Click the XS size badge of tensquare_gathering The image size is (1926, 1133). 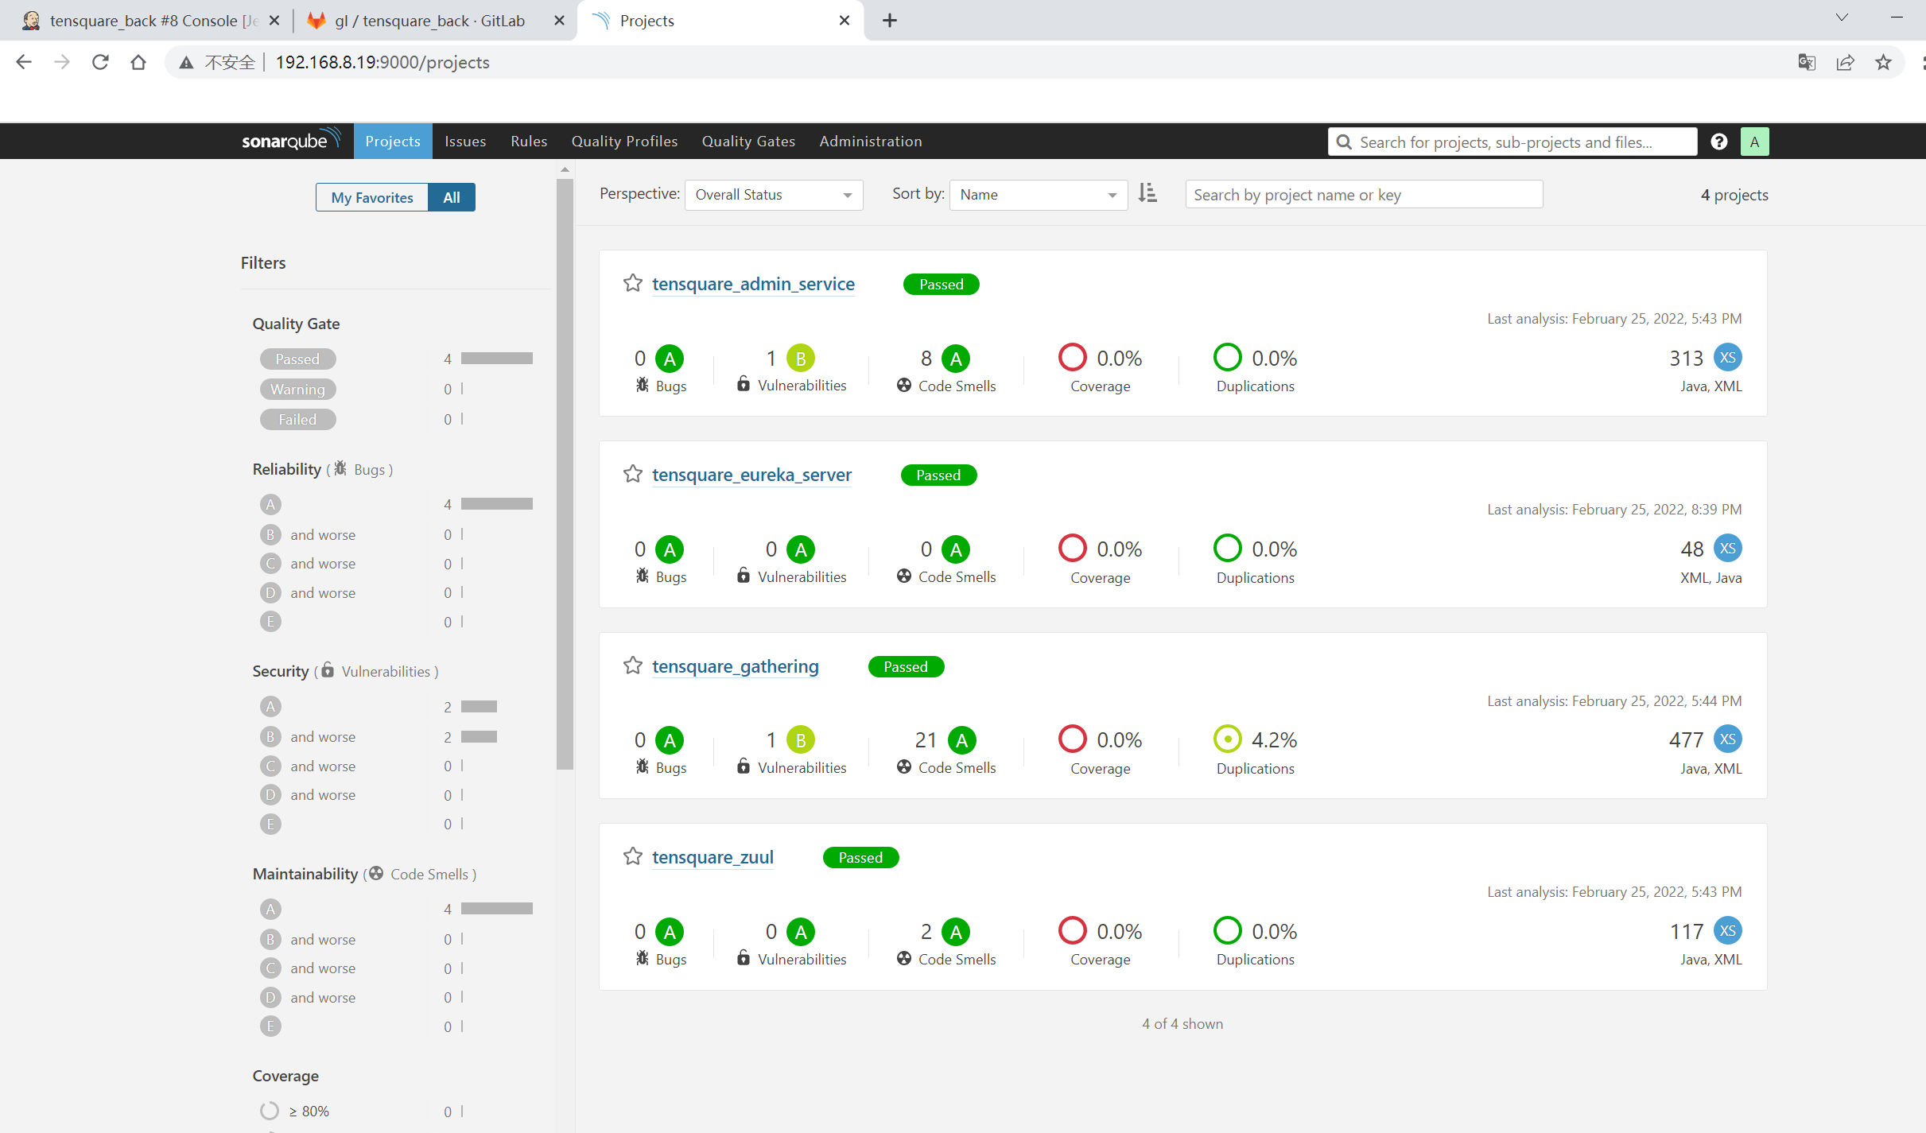[1727, 739]
